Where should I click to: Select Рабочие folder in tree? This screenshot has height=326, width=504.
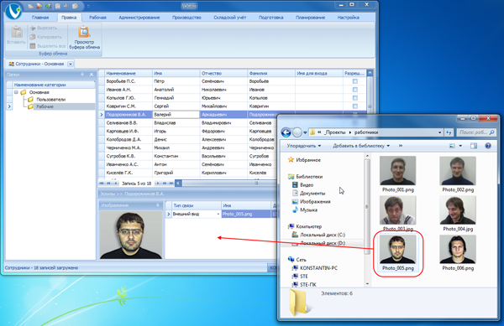coord(45,106)
